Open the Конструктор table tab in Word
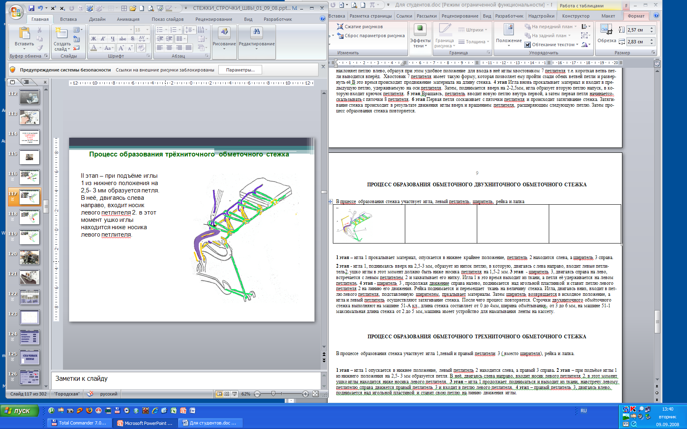687x429 pixels. pyautogui.click(x=576, y=16)
